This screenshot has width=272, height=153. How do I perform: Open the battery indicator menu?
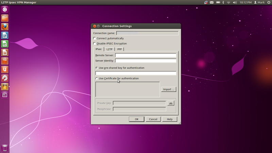218,2
